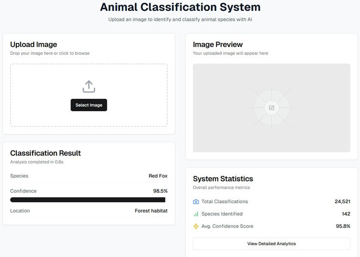
Task: Select the Red Fox species value
Action: click(x=158, y=176)
